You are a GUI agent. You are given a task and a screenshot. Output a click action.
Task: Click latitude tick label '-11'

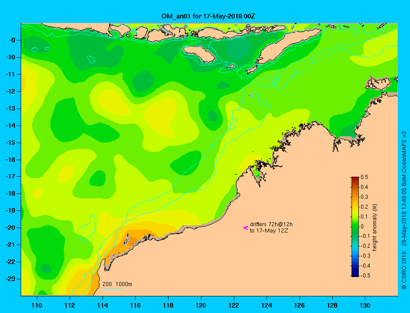coord(10,74)
